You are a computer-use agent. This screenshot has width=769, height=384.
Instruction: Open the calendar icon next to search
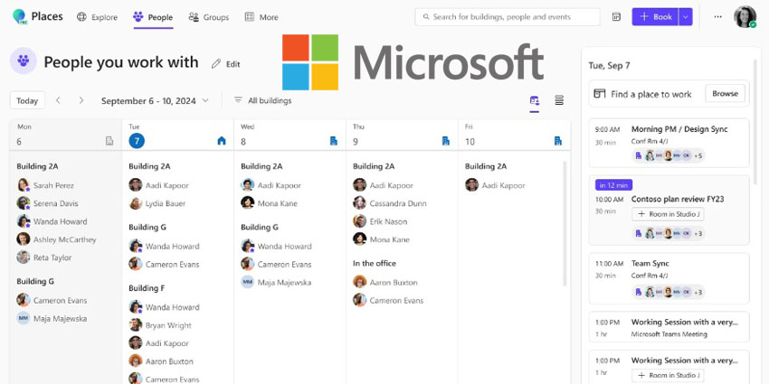(x=616, y=16)
